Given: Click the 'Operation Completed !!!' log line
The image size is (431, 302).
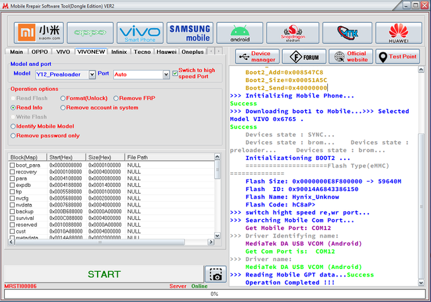Looking at the screenshot, I should (290, 282).
